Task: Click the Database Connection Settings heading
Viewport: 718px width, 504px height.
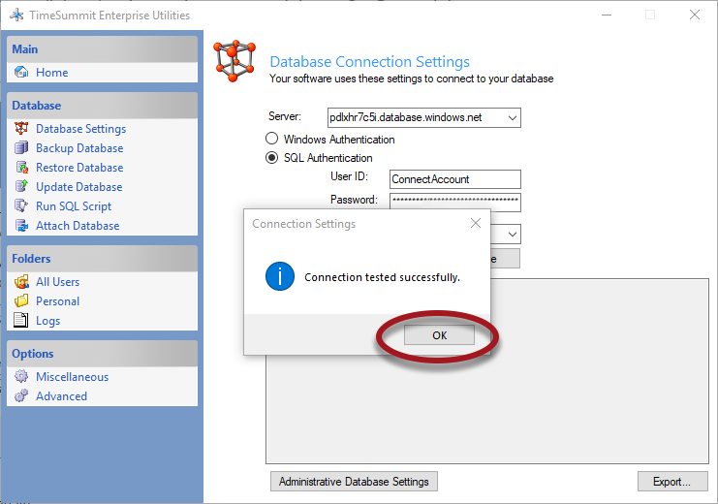Action: click(370, 61)
